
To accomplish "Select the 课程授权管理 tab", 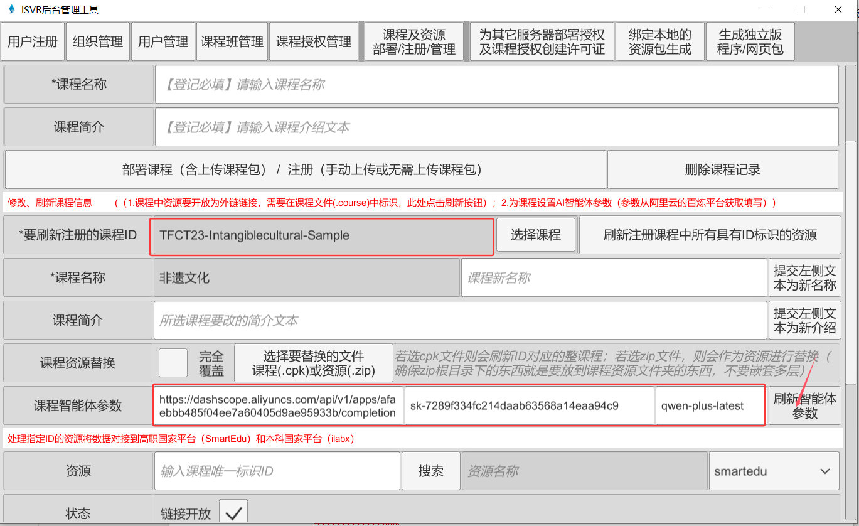I will [314, 42].
